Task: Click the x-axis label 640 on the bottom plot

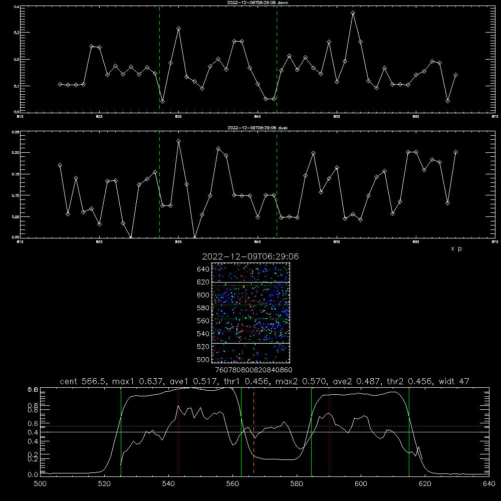Action: [489, 484]
